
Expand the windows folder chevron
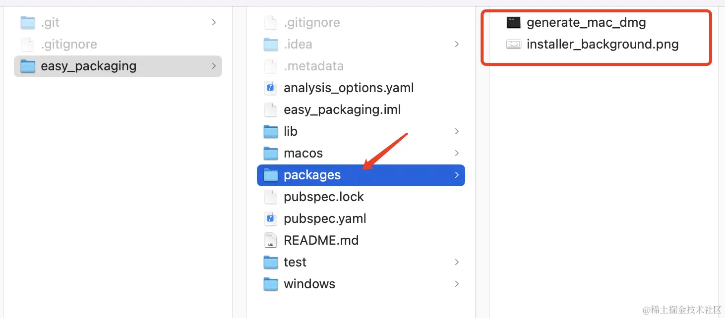tap(457, 284)
